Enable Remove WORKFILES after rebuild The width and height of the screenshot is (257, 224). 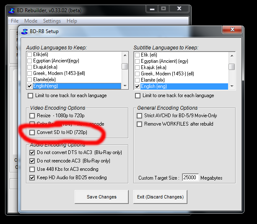click(139, 124)
